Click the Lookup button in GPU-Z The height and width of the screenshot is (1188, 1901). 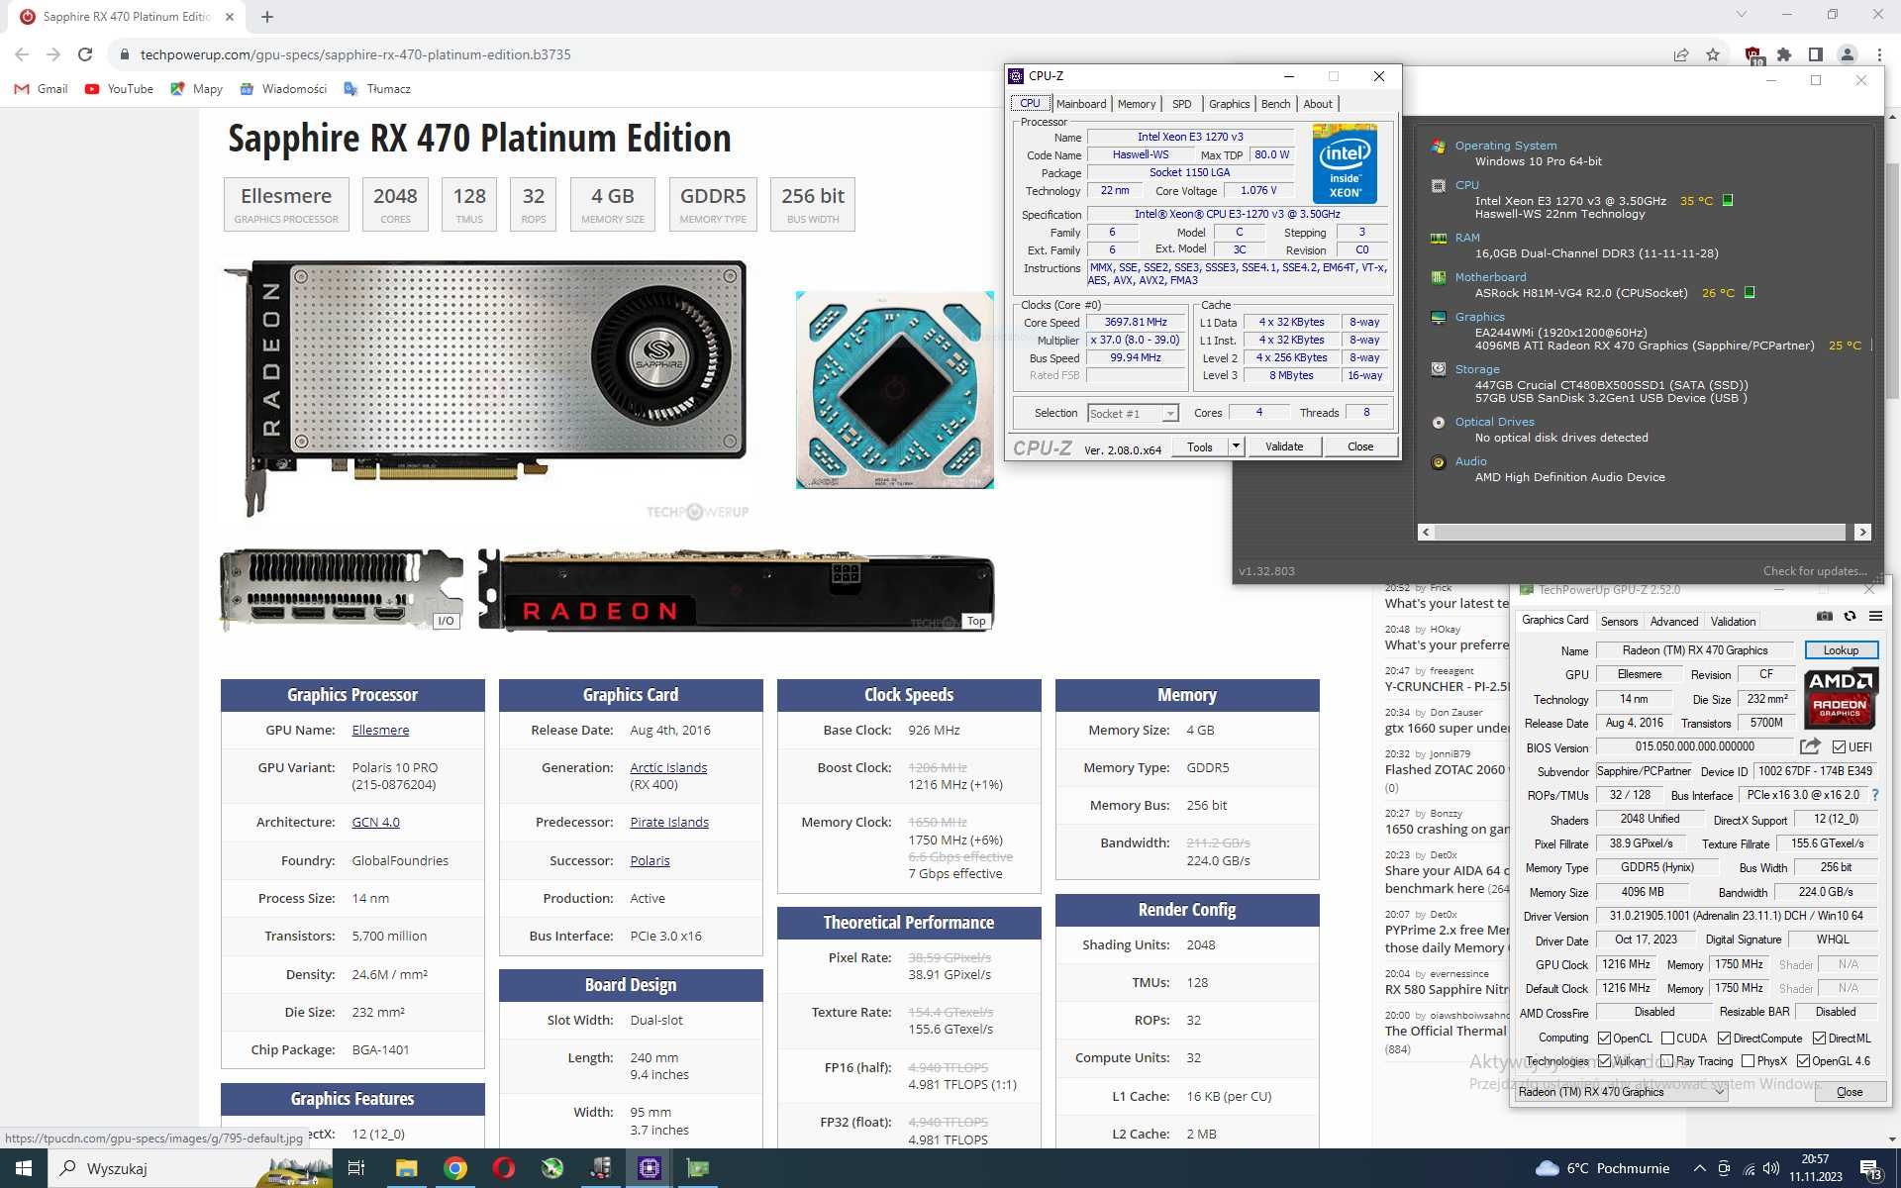click(x=1841, y=650)
